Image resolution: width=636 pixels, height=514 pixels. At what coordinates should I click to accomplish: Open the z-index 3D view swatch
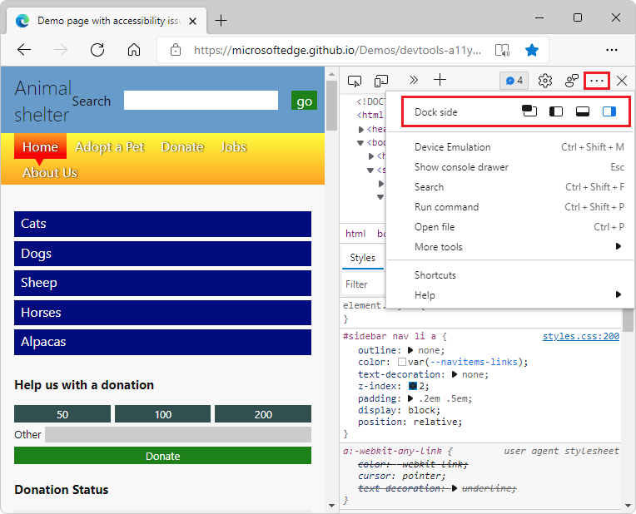[413, 386]
